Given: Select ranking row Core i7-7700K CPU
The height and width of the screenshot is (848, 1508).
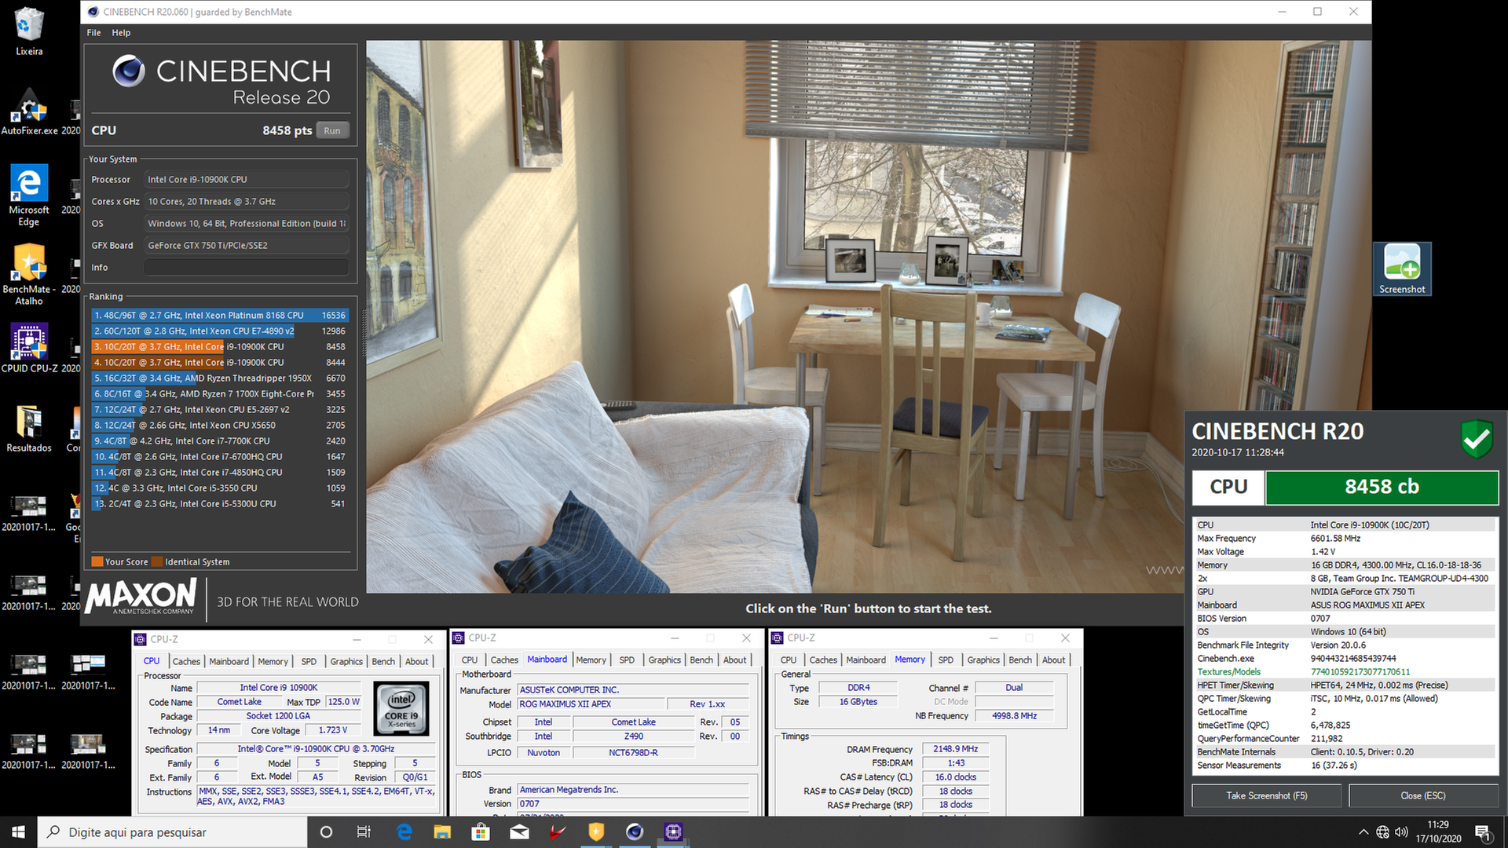Looking at the screenshot, I should tap(220, 440).
